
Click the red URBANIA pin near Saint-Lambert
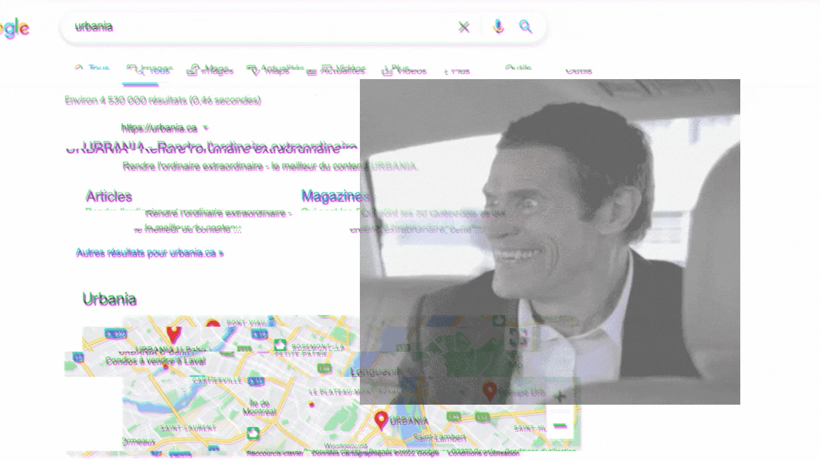381,421
